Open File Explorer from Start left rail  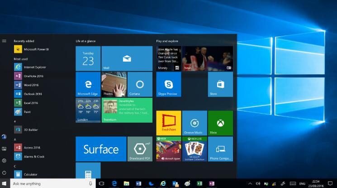[4, 149]
